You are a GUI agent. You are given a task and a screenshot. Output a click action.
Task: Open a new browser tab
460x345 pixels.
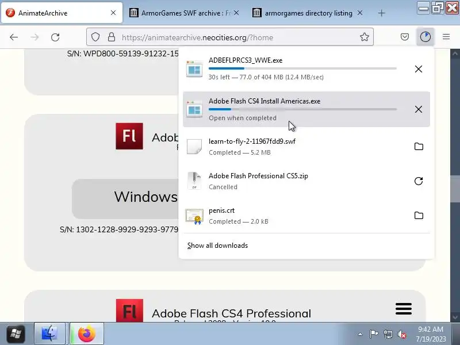[381, 13]
